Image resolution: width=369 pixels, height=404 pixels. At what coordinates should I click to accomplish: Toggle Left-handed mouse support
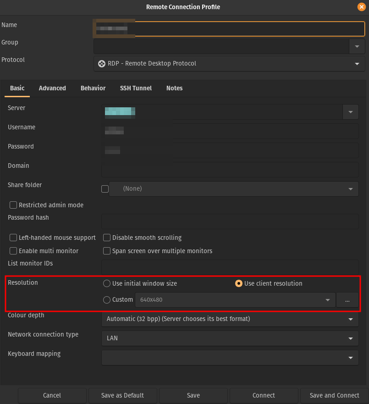coord(13,238)
